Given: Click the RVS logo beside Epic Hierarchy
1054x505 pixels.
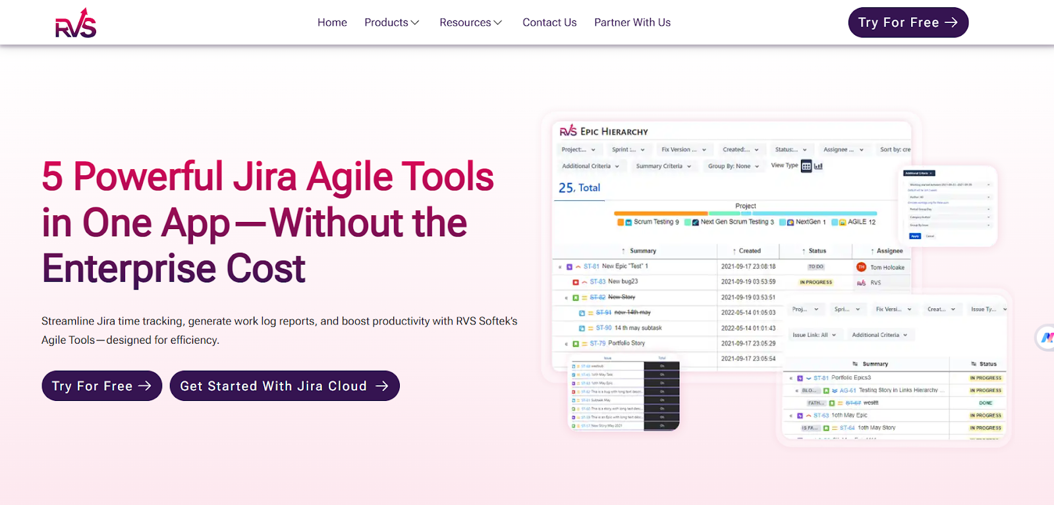Looking at the screenshot, I should coord(568,131).
